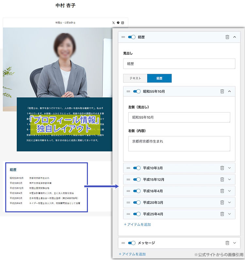Open the LINE chat icon in profile header
Image resolution: width=245 pixels, height=260 pixels.
(x=118, y=23)
